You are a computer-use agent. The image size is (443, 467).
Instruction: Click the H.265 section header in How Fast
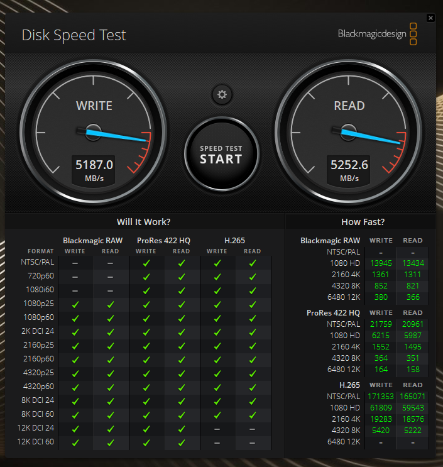pos(349,385)
